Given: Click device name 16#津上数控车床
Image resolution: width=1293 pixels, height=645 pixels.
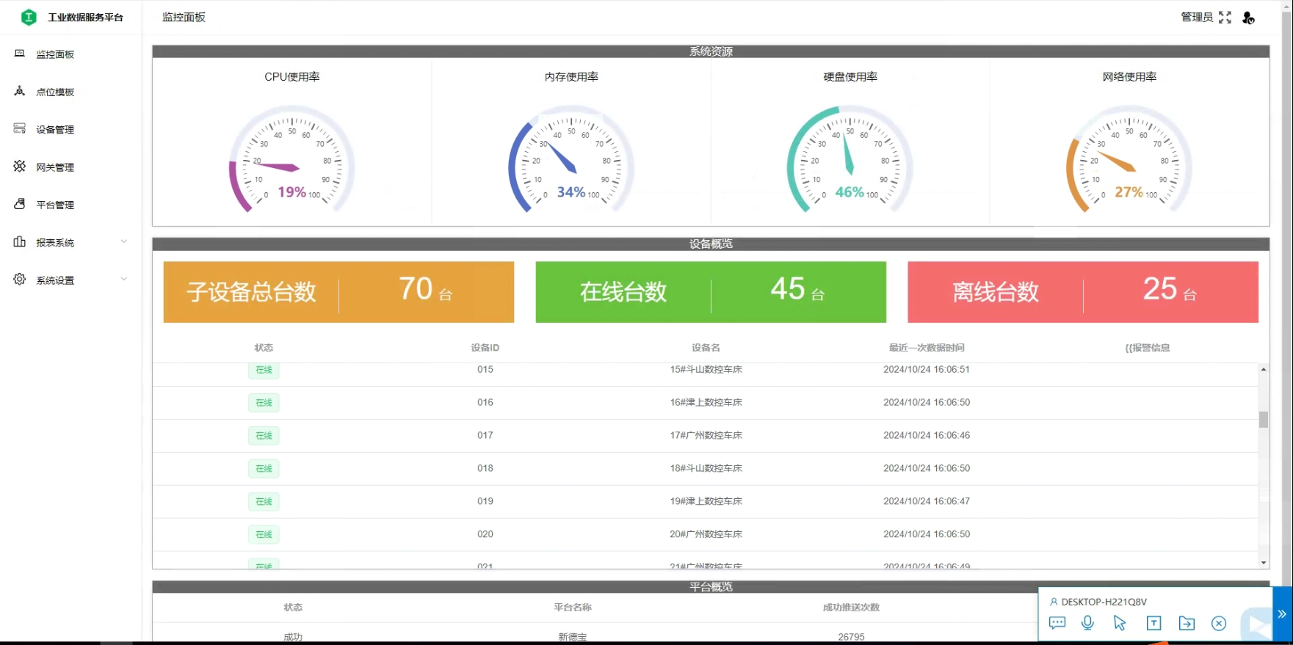Looking at the screenshot, I should point(706,402).
